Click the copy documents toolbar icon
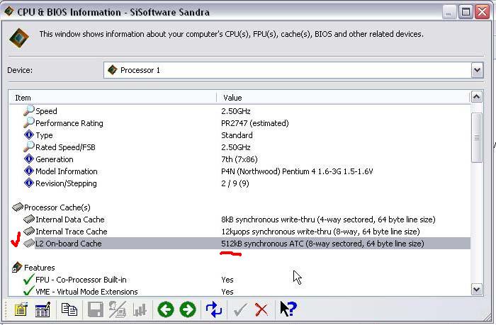 pyautogui.click(x=69, y=309)
